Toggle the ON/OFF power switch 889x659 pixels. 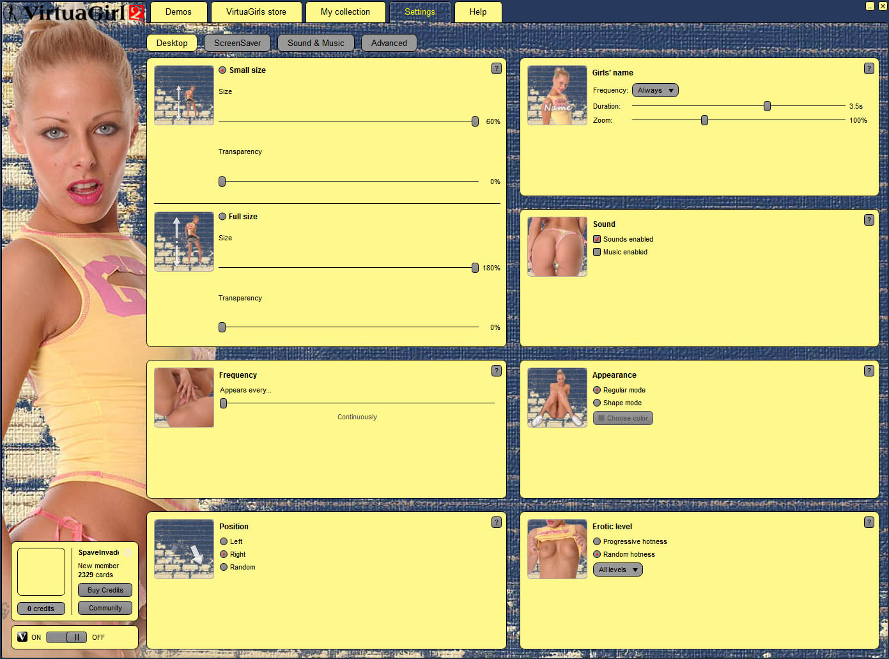point(66,637)
